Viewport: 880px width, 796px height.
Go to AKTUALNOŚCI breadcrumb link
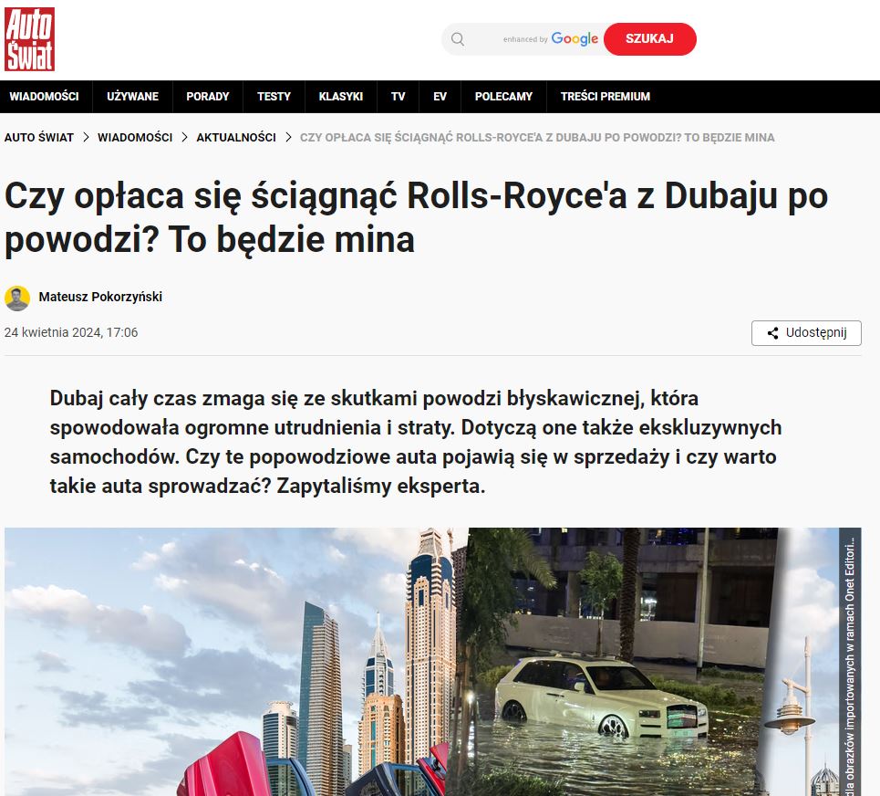[x=236, y=138]
